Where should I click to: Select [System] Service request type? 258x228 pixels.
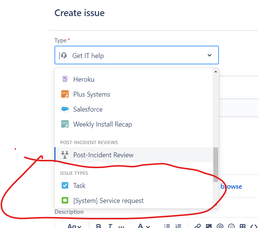click(134, 201)
